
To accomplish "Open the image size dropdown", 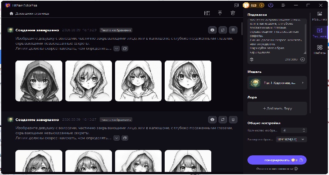I will pyautogui.click(x=291, y=139).
